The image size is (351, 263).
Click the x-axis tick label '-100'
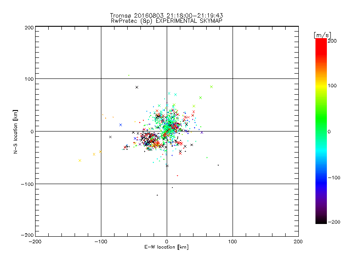[101, 242]
